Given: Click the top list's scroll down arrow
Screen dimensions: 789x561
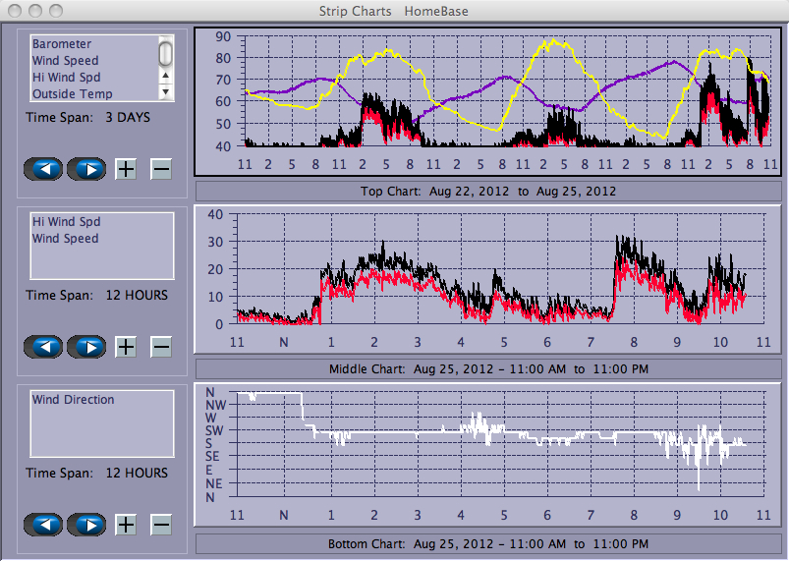Looking at the screenshot, I should (x=166, y=91).
